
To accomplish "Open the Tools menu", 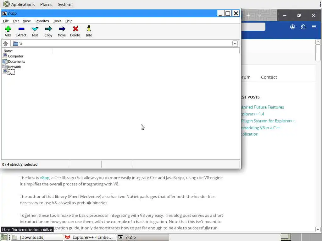I will click(x=57, y=21).
